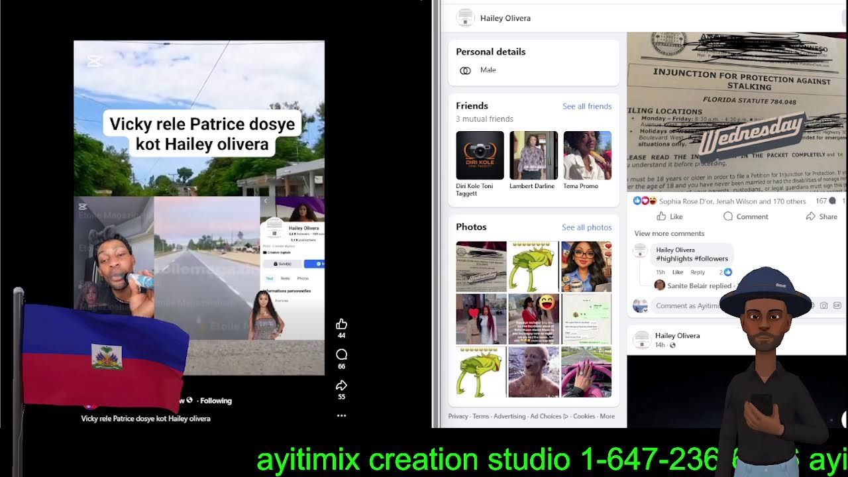Image resolution: width=848 pixels, height=477 pixels.
Task: Open Sanite Belair replied thread
Action: 700,286
